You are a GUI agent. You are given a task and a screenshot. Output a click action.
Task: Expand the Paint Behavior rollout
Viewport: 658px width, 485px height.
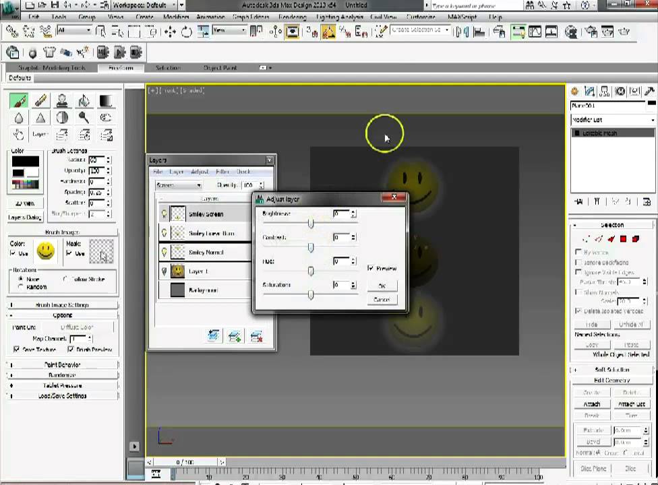coord(63,364)
